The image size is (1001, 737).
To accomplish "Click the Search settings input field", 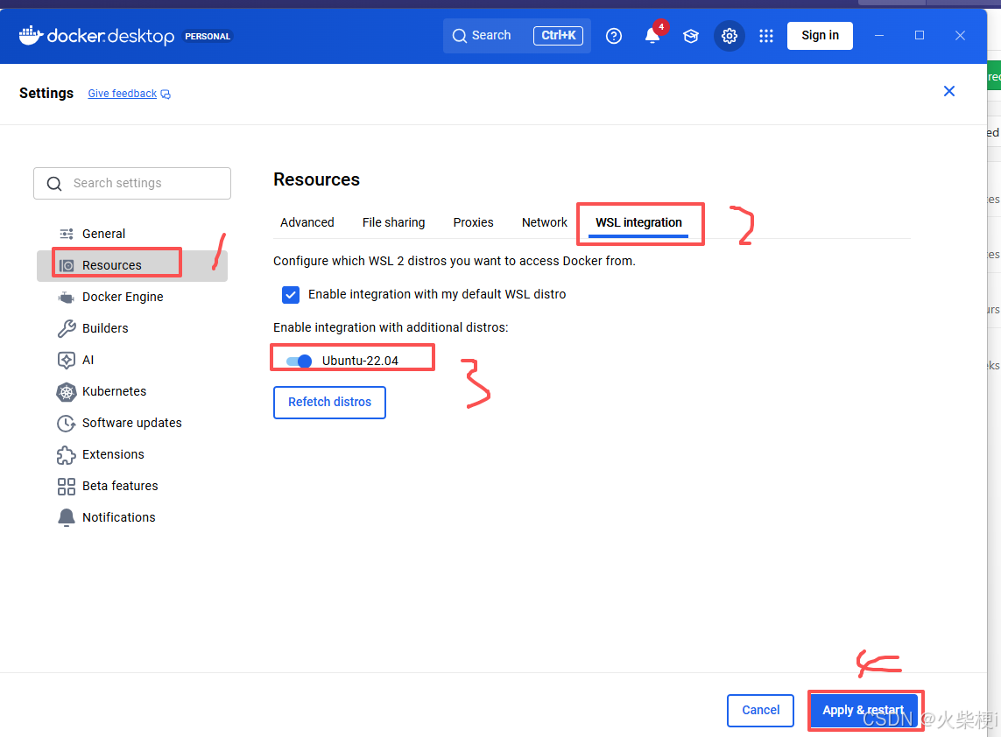I will tap(132, 184).
